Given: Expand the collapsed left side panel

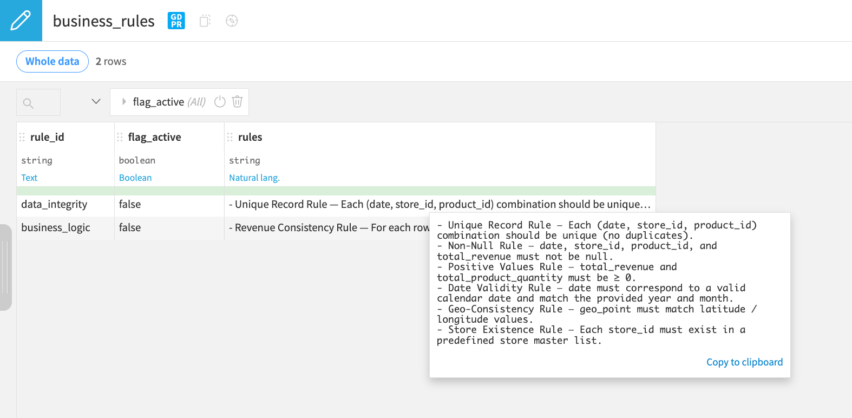Looking at the screenshot, I should (6, 265).
